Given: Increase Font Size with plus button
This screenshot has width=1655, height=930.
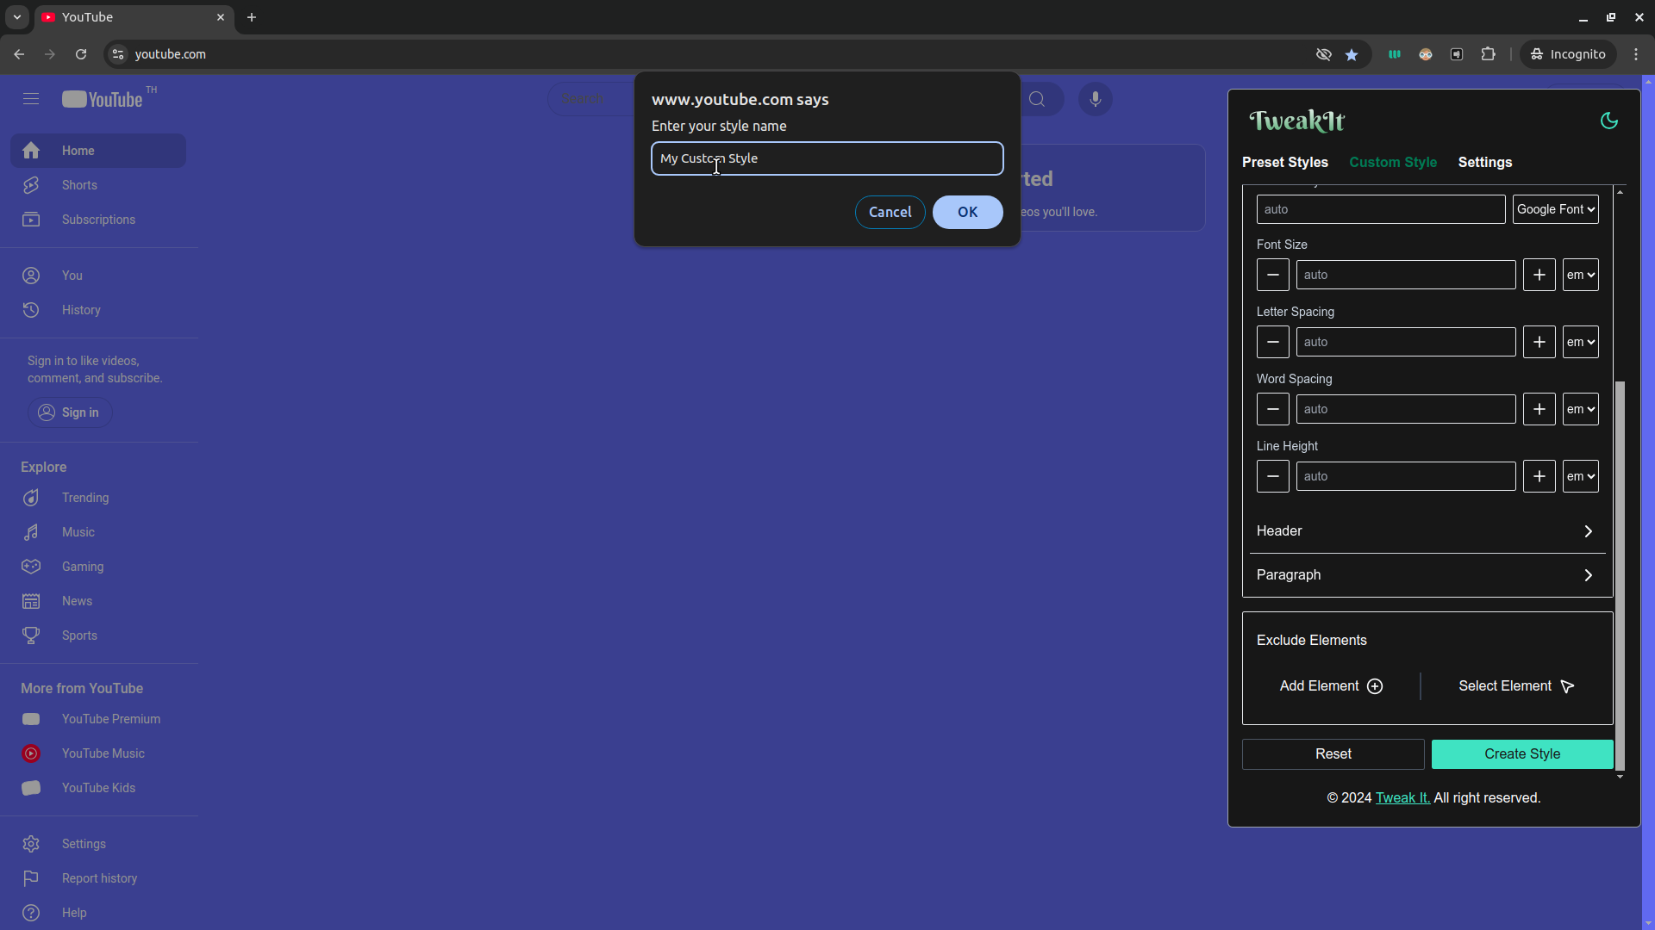Looking at the screenshot, I should point(1539,275).
